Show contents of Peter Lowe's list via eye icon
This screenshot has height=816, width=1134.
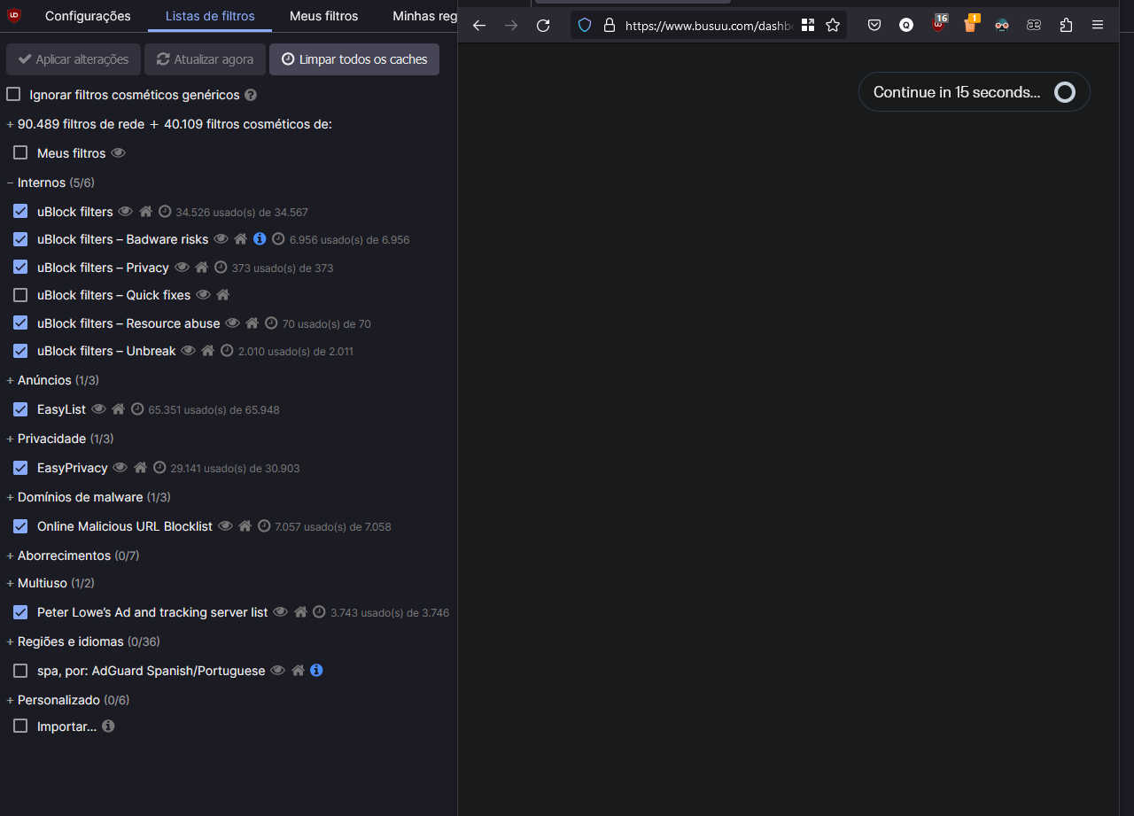pyautogui.click(x=280, y=612)
